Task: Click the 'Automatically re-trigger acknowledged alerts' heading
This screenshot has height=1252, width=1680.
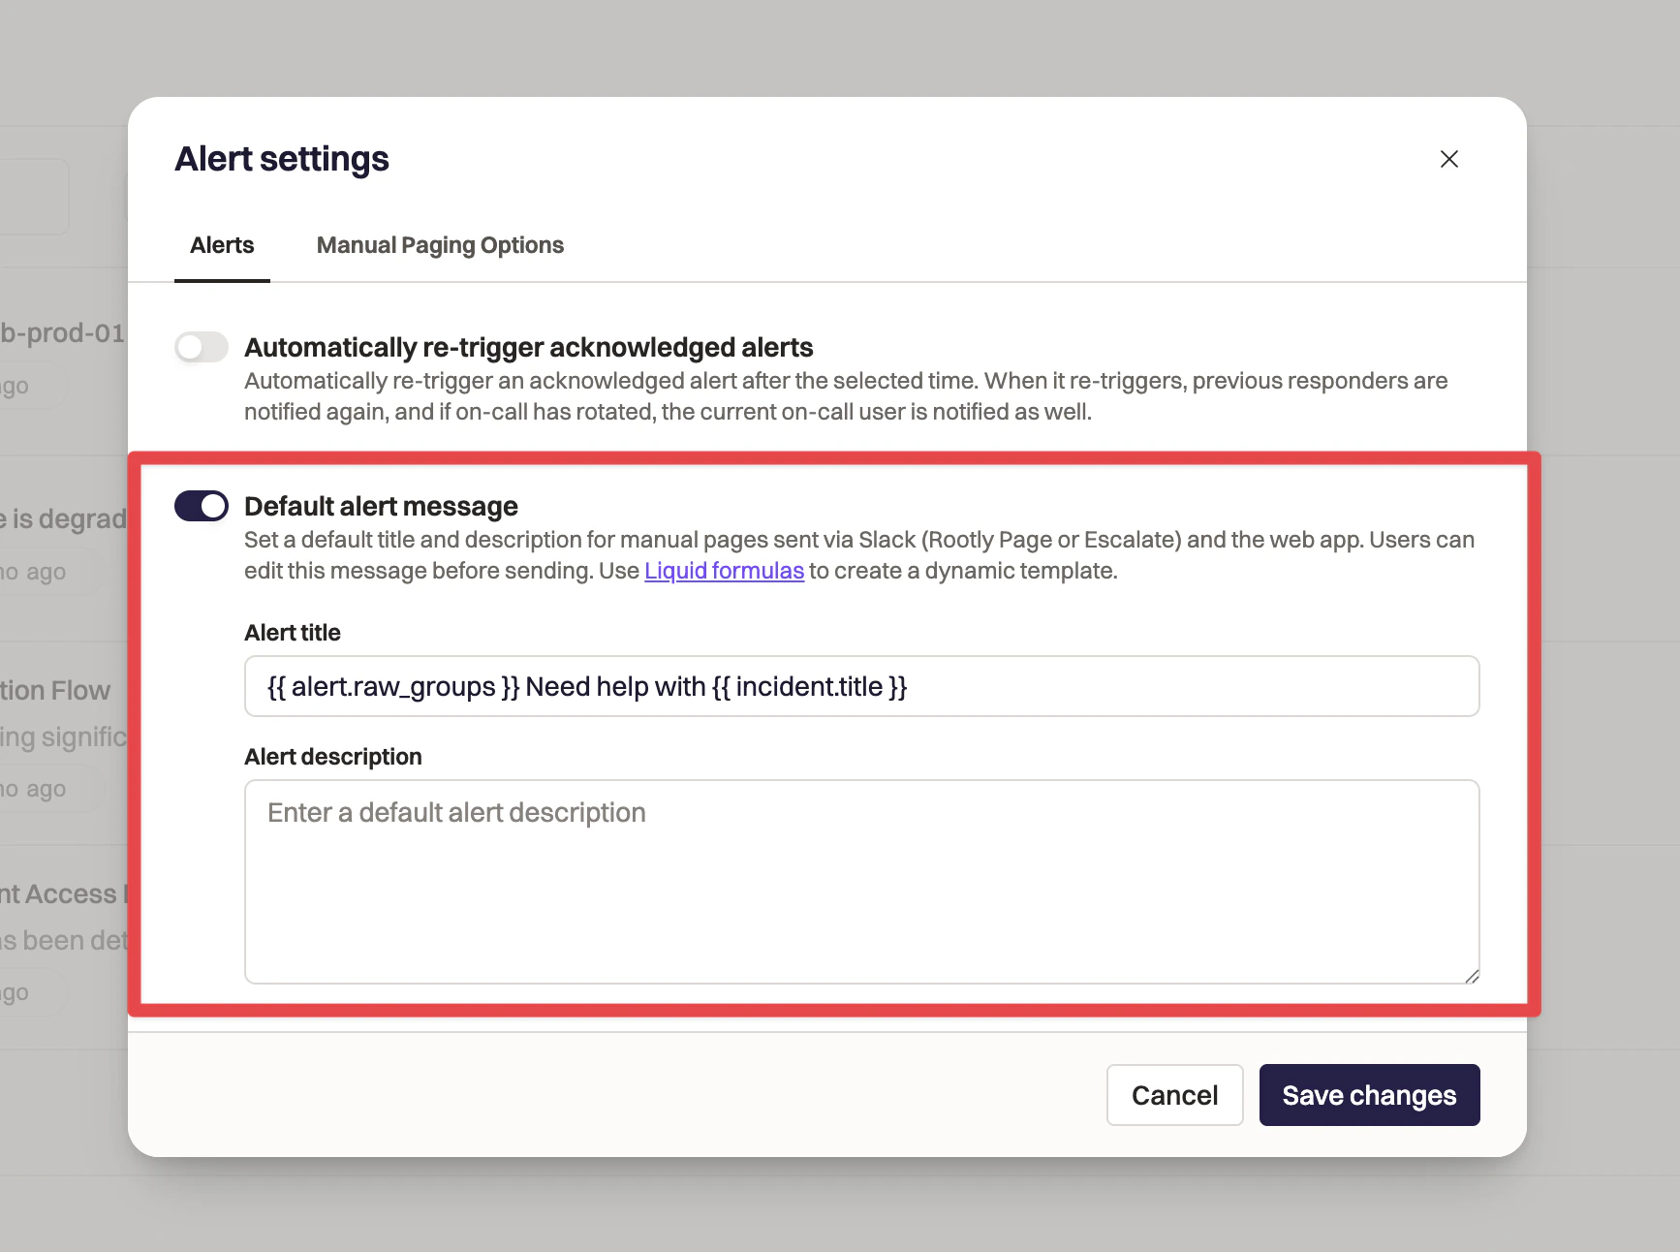Action: (x=528, y=347)
